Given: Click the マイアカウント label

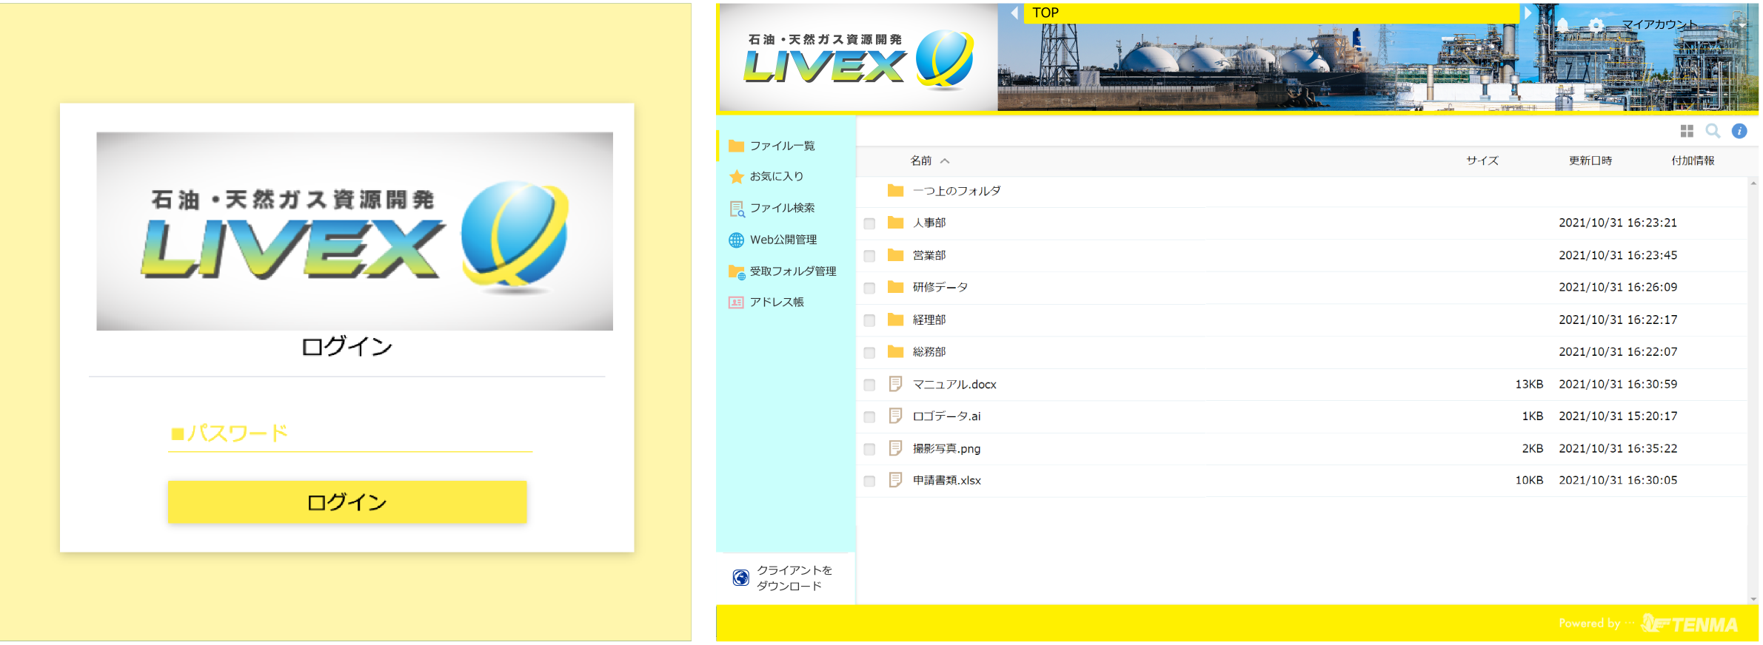Looking at the screenshot, I should pyautogui.click(x=1659, y=24).
